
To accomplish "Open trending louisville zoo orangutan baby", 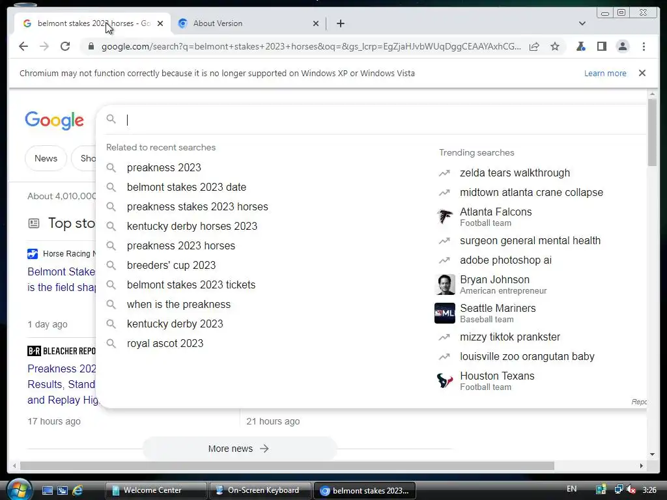I will [x=527, y=357].
